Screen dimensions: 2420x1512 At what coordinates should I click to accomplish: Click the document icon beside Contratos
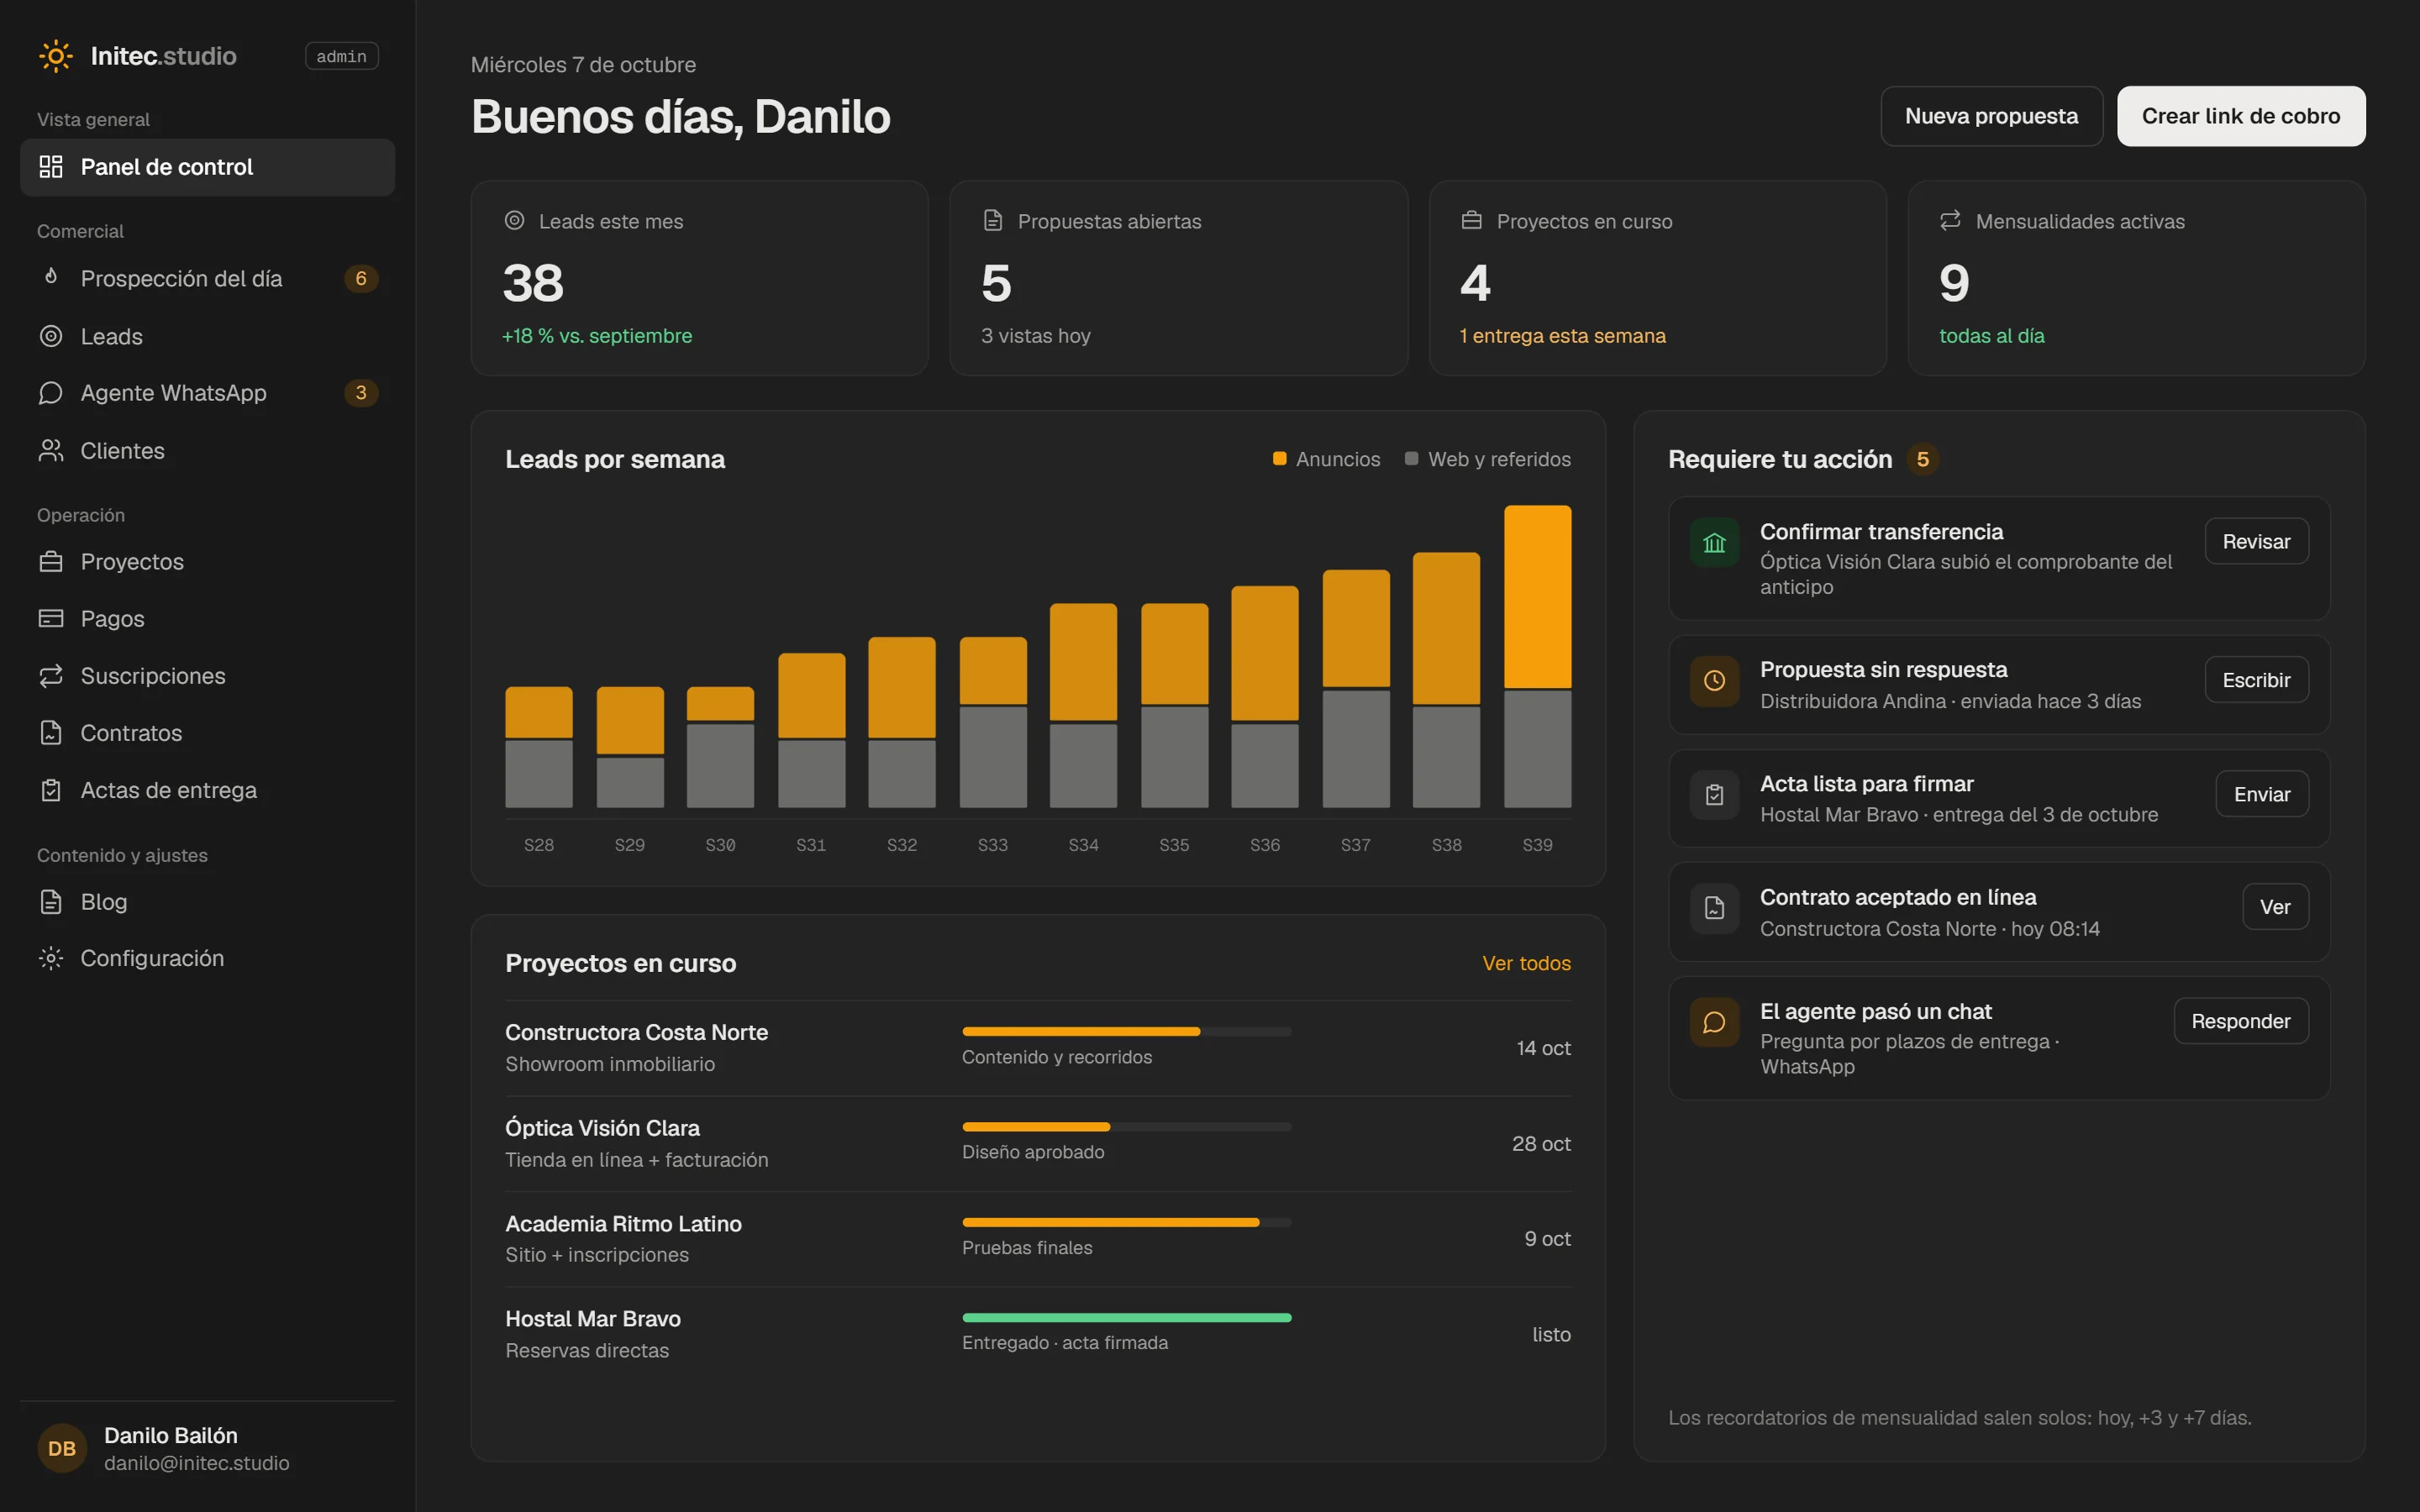(51, 733)
